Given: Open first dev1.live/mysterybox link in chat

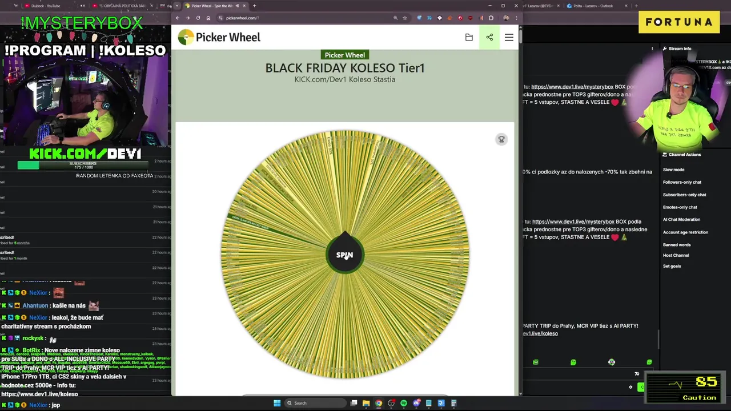Looking at the screenshot, I should click(572, 87).
